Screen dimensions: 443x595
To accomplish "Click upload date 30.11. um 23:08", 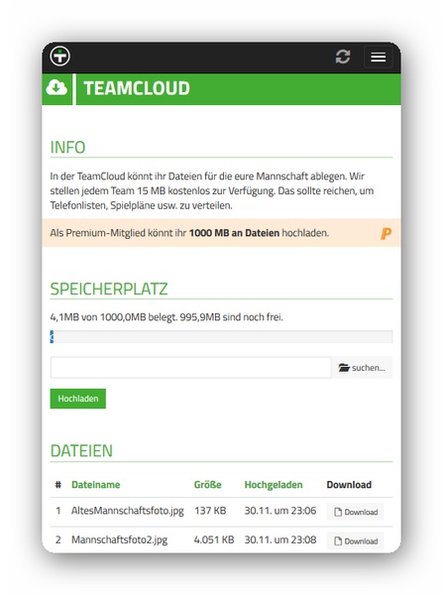I will [x=280, y=539].
